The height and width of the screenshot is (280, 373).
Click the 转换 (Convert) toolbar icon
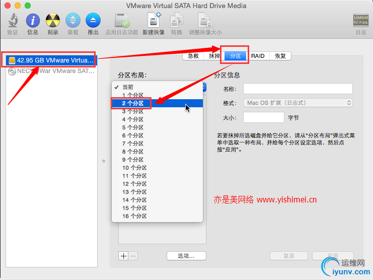pyautogui.click(x=177, y=21)
